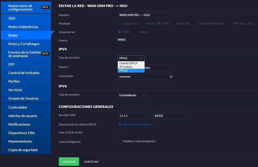The height and width of the screenshot is (167, 258).
Task: Expand the IPv6 connection type dropdown
Action: [132, 95]
